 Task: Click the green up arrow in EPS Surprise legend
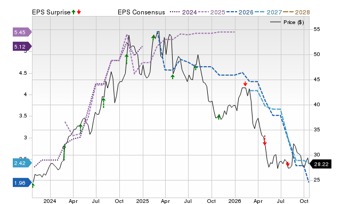[x=74, y=12]
